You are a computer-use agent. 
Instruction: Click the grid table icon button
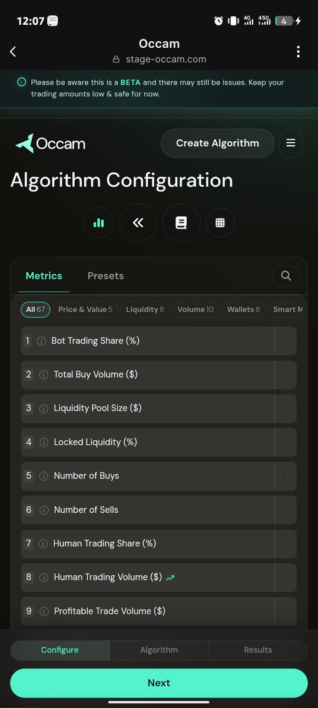point(220,223)
